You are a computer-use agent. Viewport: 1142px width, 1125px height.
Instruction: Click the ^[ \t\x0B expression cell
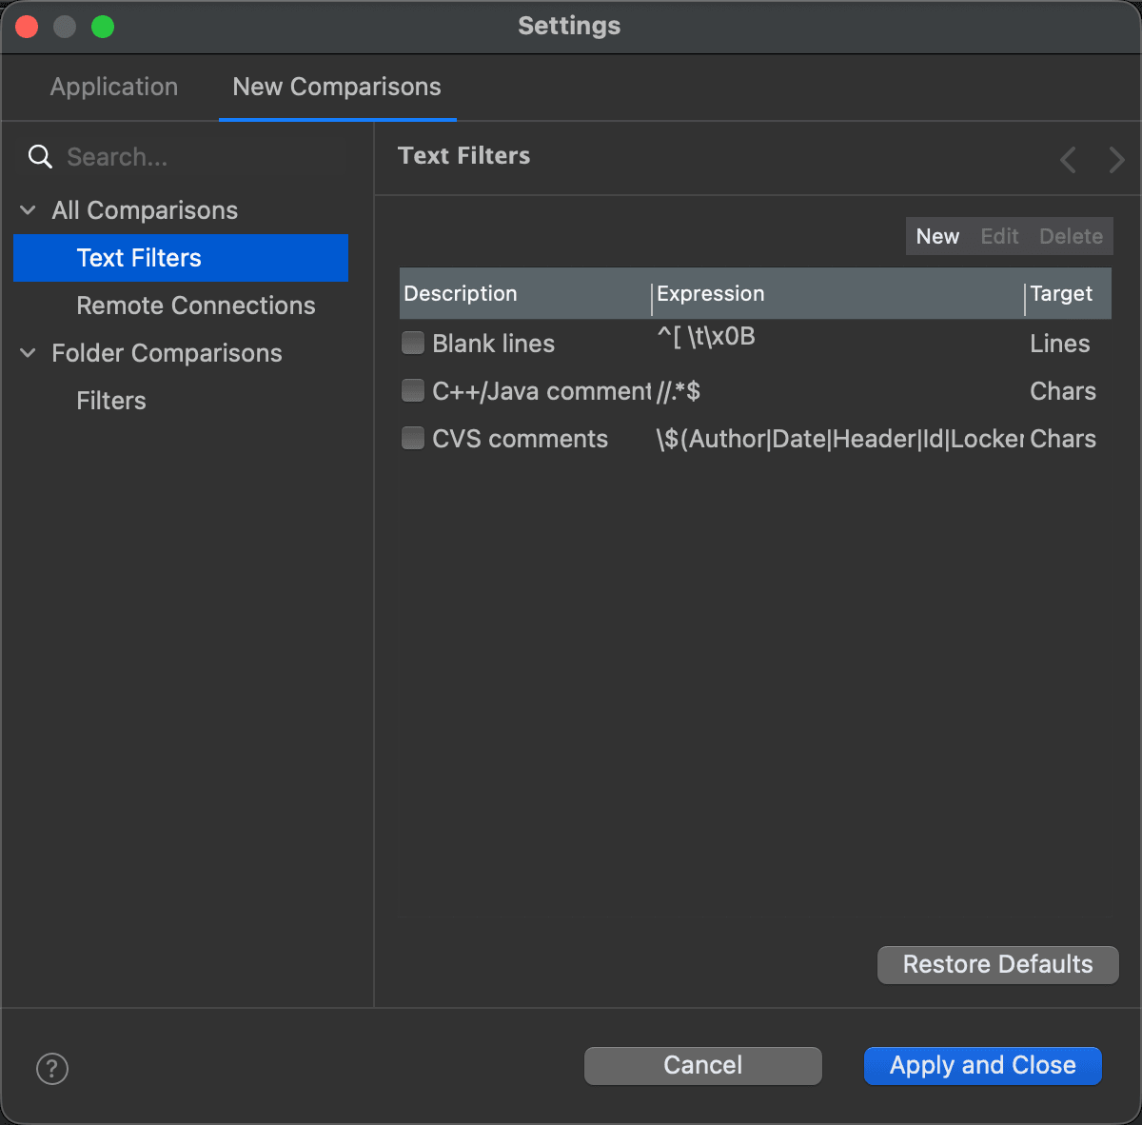[705, 337]
